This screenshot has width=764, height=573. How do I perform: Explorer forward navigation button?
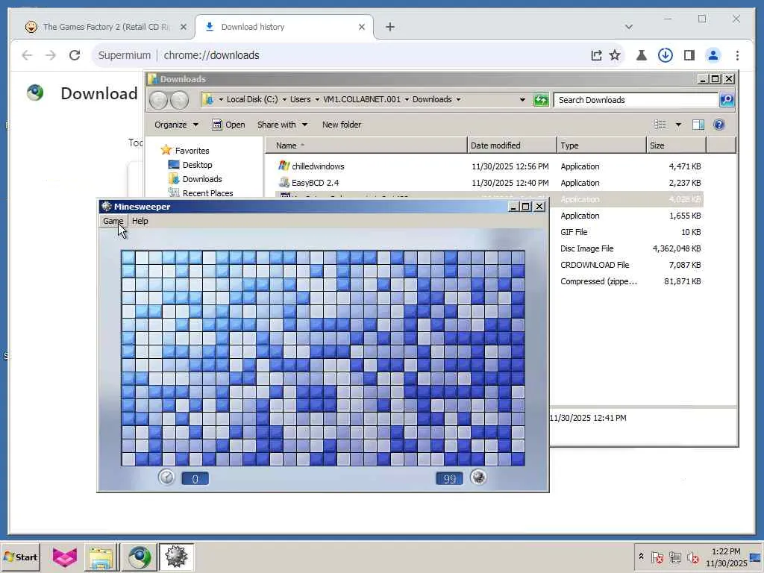179,100
